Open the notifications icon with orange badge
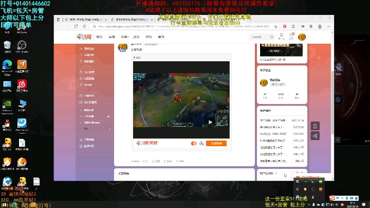Image resolution: width=370 pixels, height=208 pixels. coord(291,36)
